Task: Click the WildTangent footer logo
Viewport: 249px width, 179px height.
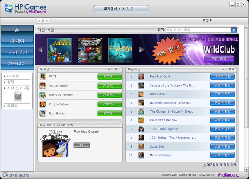Action: (228, 175)
